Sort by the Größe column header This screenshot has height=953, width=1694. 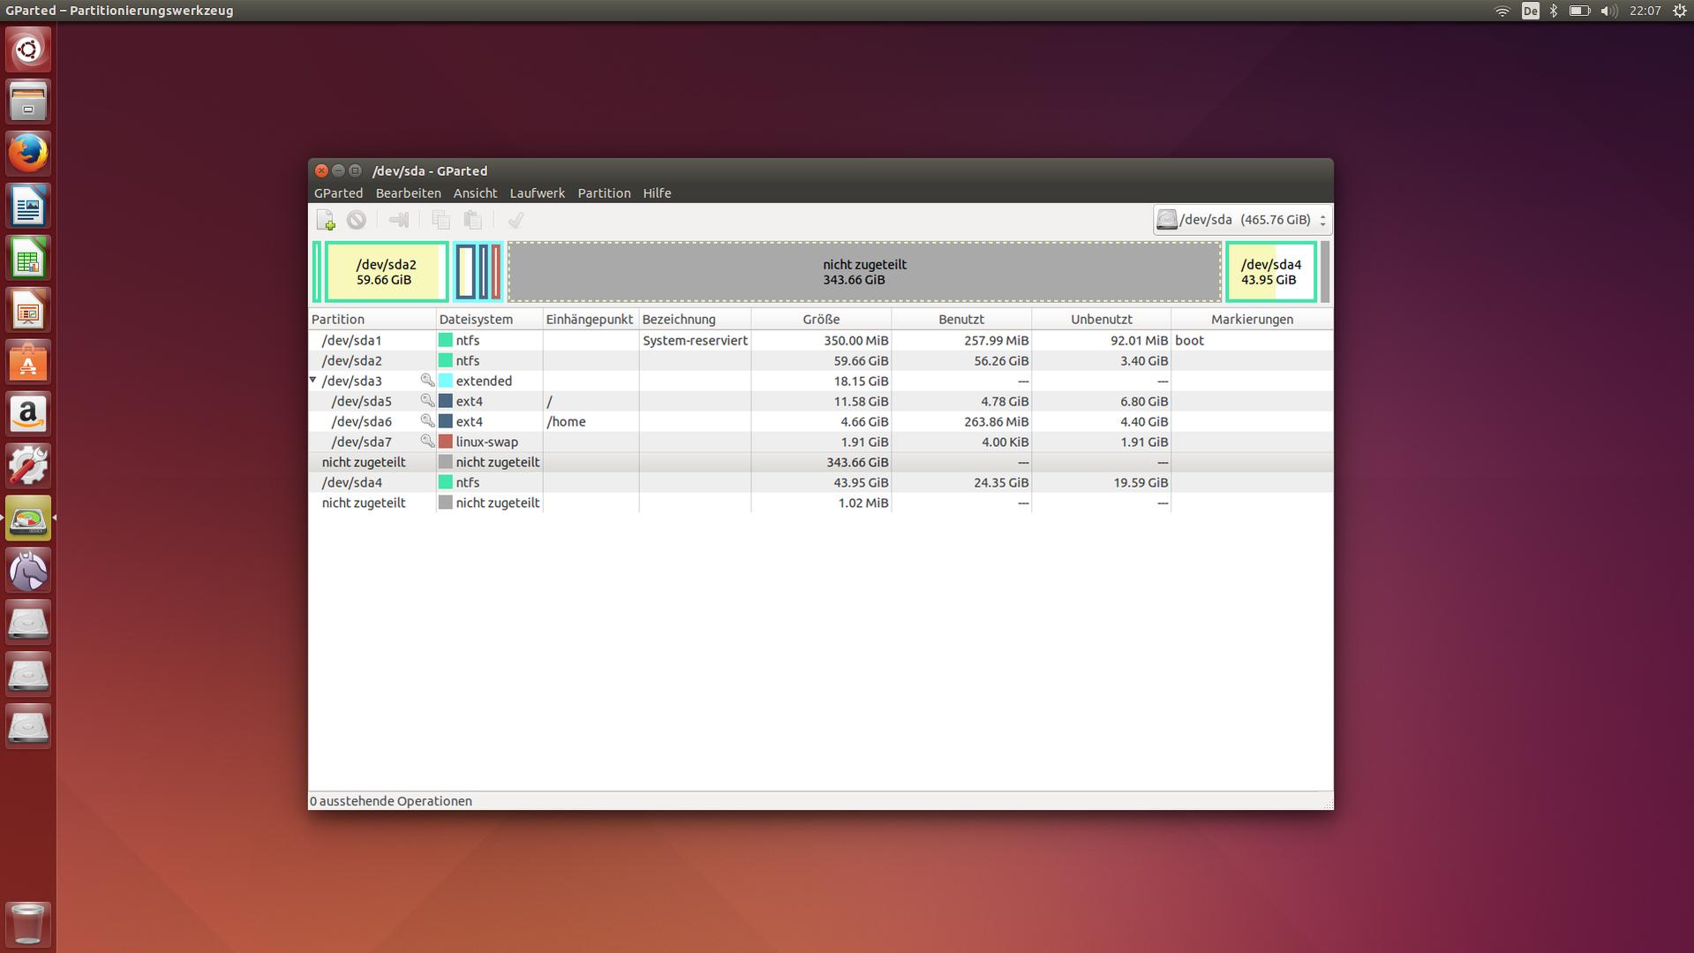click(x=821, y=320)
